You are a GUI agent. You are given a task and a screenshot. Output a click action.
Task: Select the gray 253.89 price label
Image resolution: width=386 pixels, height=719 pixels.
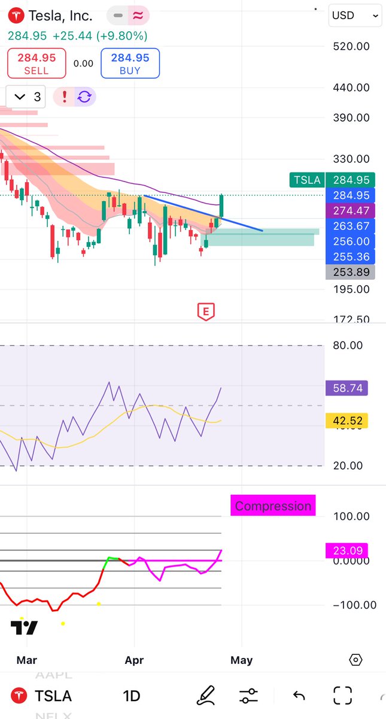pyautogui.click(x=349, y=272)
